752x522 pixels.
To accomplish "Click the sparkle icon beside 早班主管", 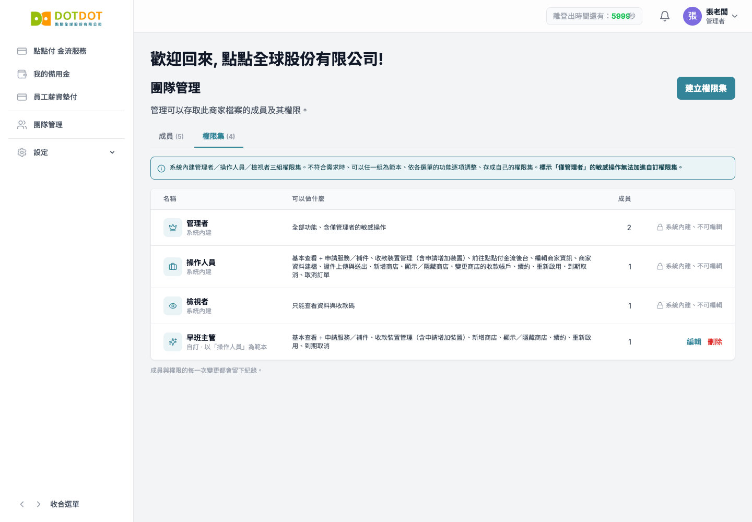I will click(x=173, y=342).
